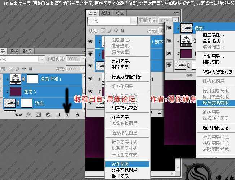Lock position cross icon beside 锁定: label

116,30
